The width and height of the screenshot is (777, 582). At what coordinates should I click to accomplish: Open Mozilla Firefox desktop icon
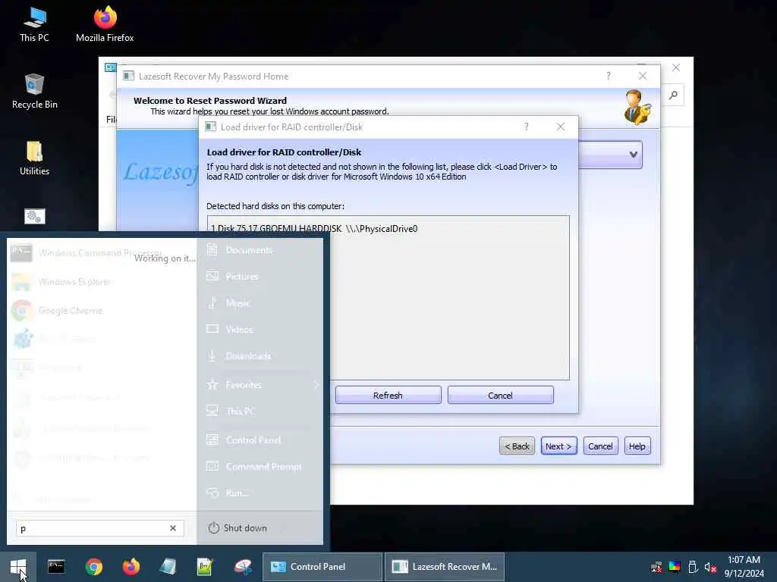click(105, 25)
